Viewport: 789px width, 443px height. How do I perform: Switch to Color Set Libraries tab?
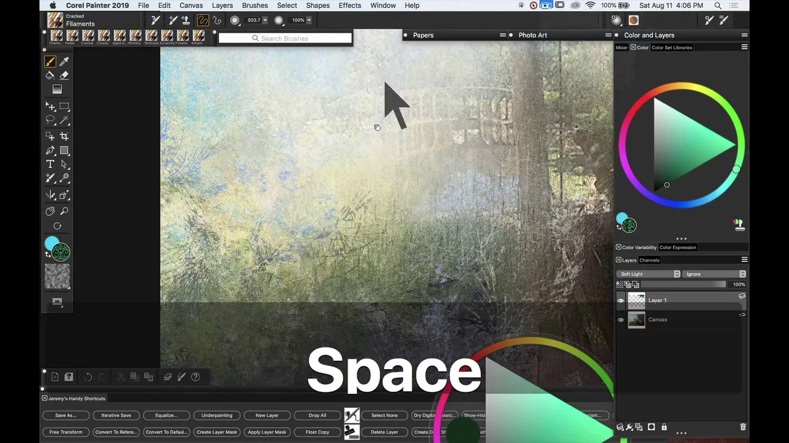pos(672,47)
